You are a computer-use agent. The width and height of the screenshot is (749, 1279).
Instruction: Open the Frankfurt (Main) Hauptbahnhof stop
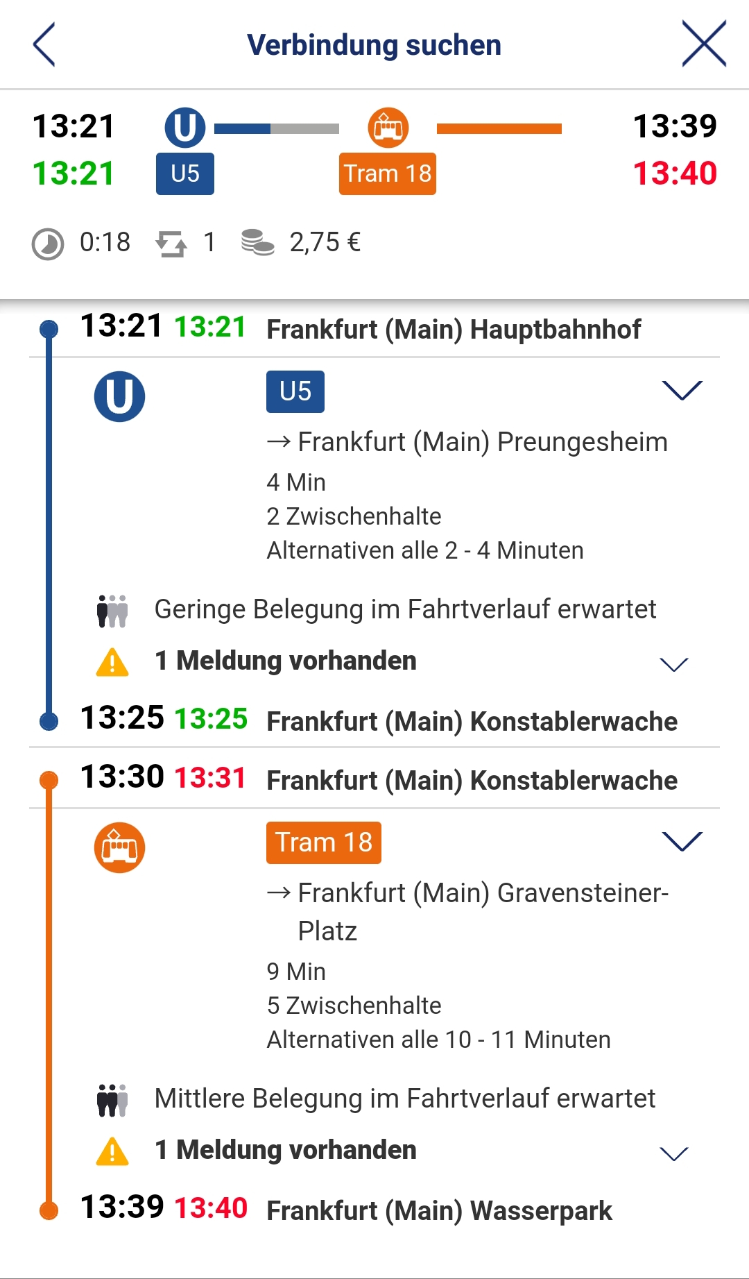(454, 330)
